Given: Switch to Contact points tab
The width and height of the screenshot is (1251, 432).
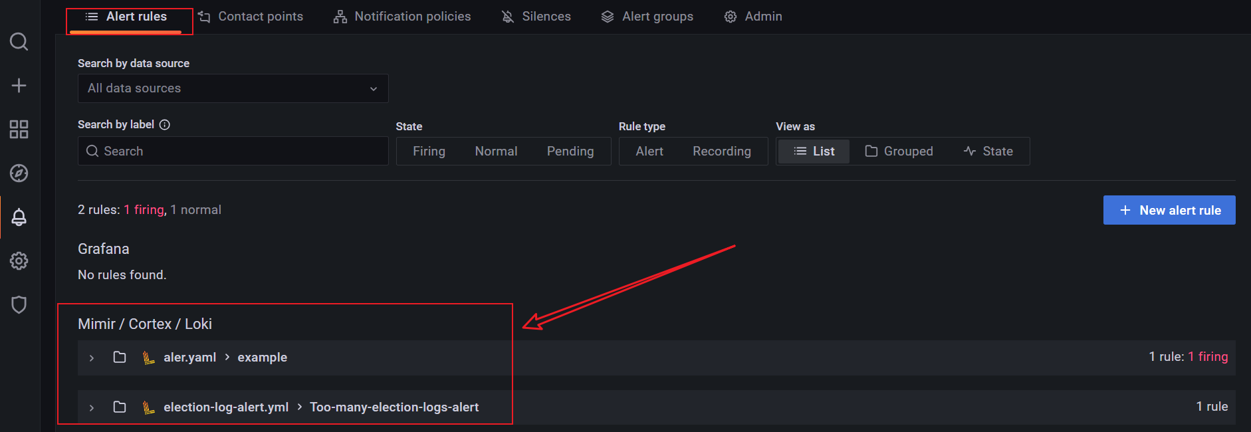Looking at the screenshot, I should click(x=251, y=17).
